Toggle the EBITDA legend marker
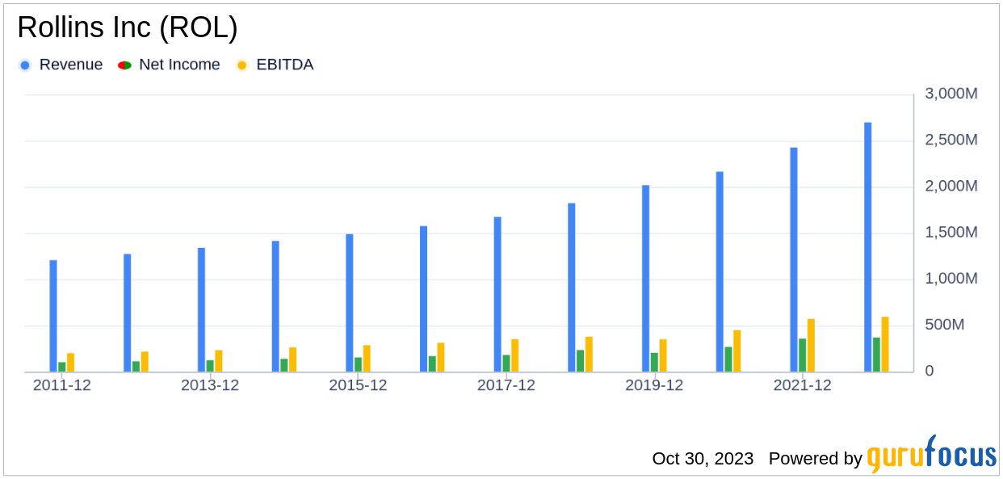The width and height of the screenshot is (1003, 479). click(x=241, y=65)
